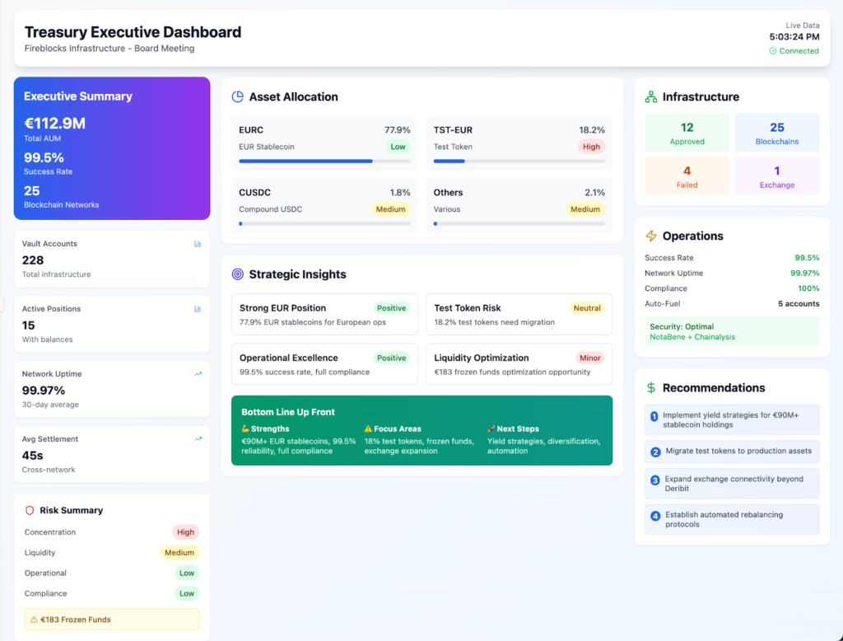Screen dimensions: 843x641
Task: Select the Neutral badge on Test Token Risk
Action: [587, 307]
